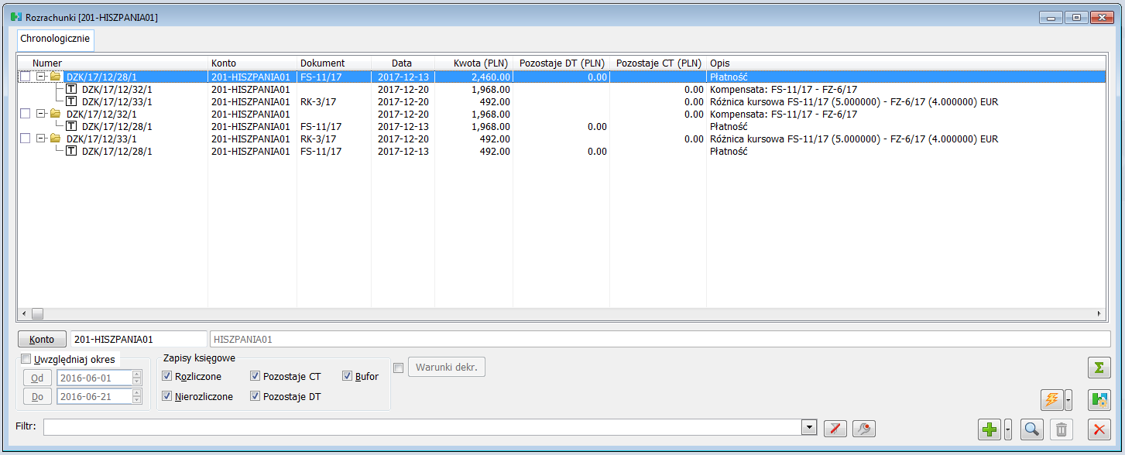The image size is (1125, 455).
Task: Toggle the Pozostaje CT checkbox
Action: (x=256, y=377)
